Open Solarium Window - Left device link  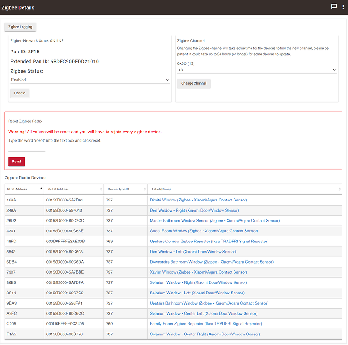pyautogui.click(x=197, y=293)
